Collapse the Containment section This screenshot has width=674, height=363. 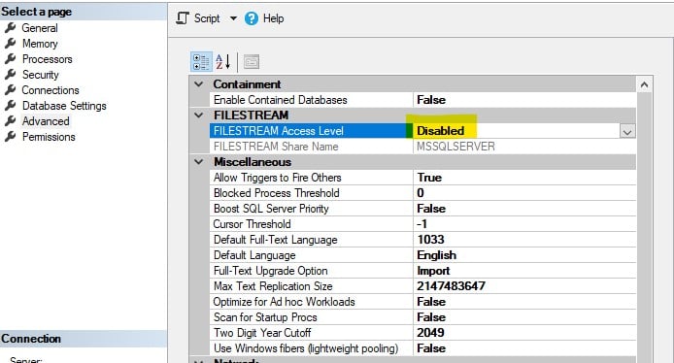click(198, 84)
